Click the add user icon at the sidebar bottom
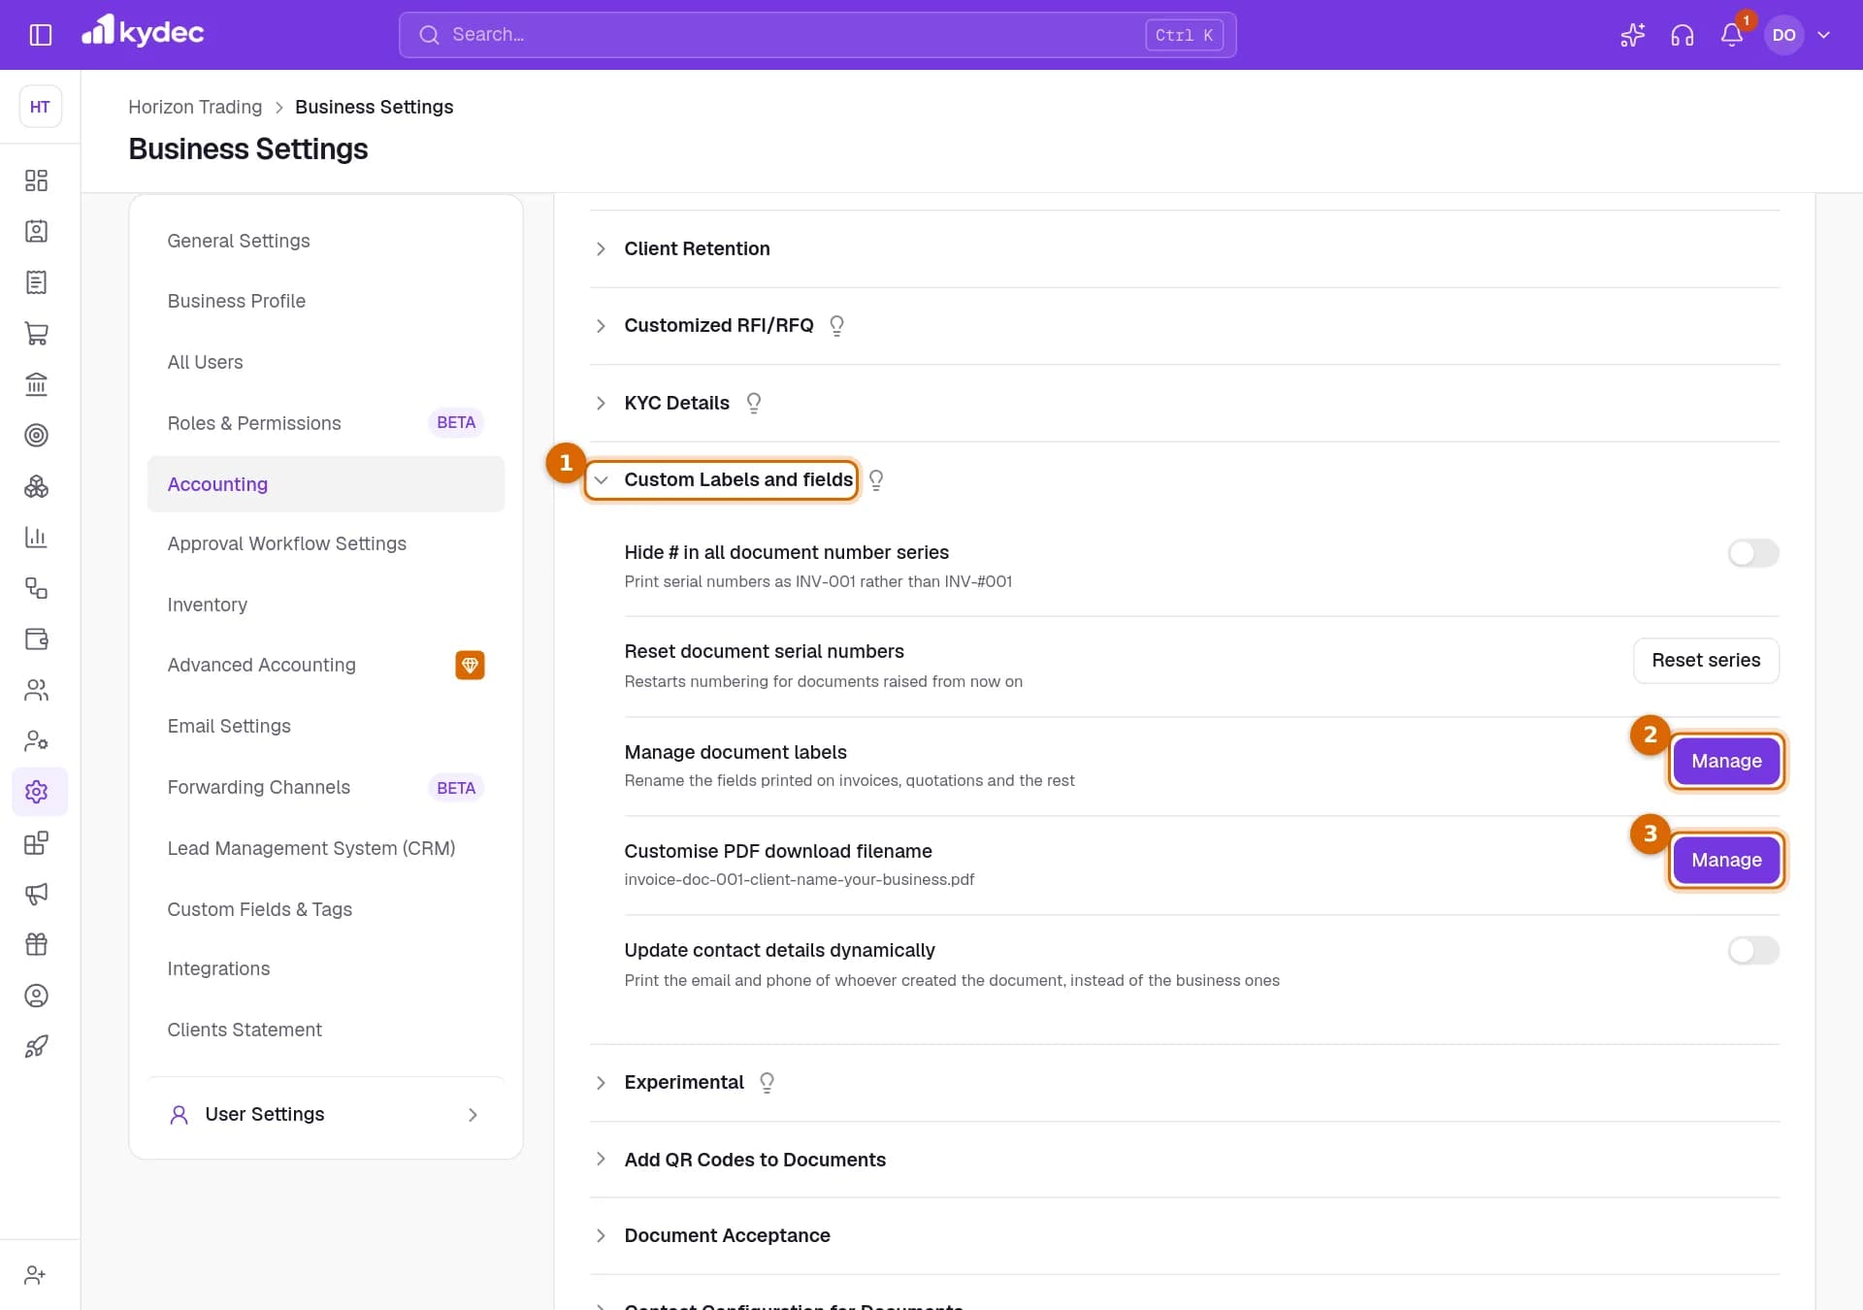Screen dimensions: 1863x1310 click(36, 1275)
